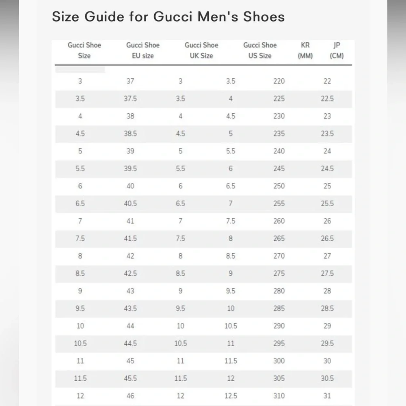The width and height of the screenshot is (406, 406).
Task: Click the JP value 23.5 cell
Action: [x=327, y=134]
